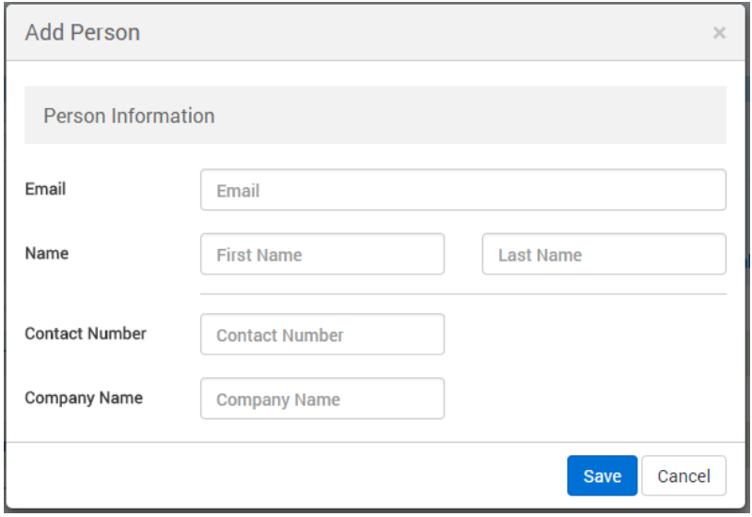Screen dimensions: 752x517
Task: Click the Name field label
Action: (46, 253)
